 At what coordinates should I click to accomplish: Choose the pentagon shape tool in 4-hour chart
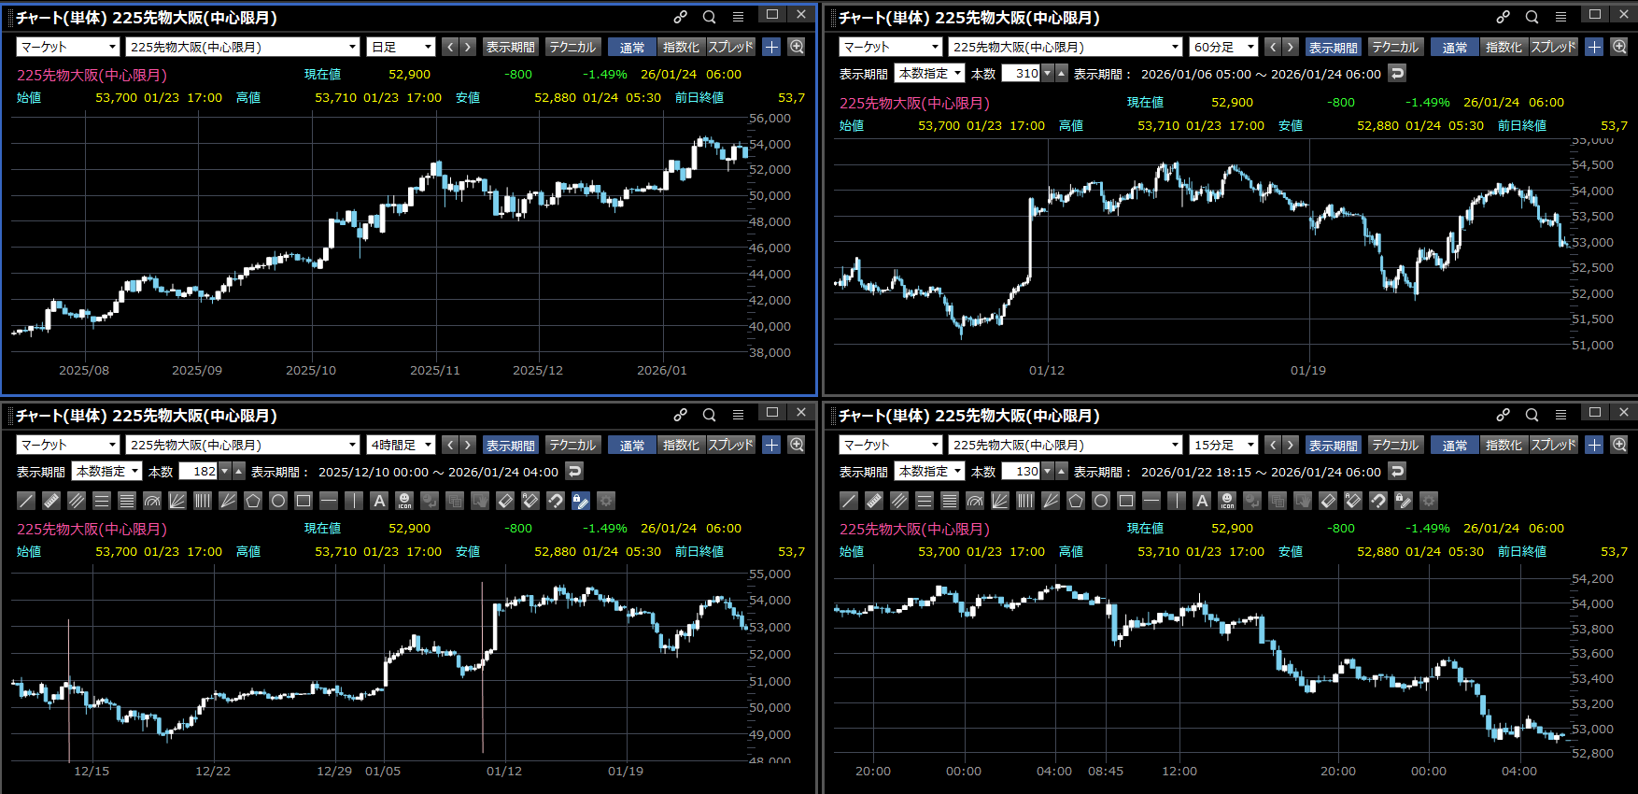click(x=253, y=501)
